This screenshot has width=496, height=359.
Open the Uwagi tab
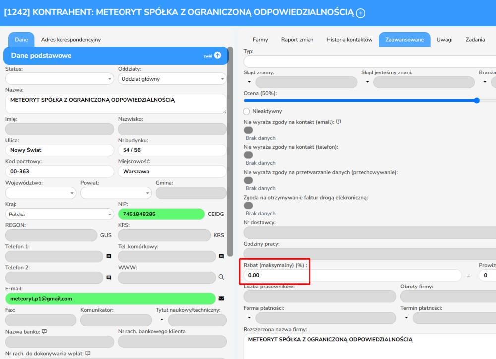pos(444,40)
